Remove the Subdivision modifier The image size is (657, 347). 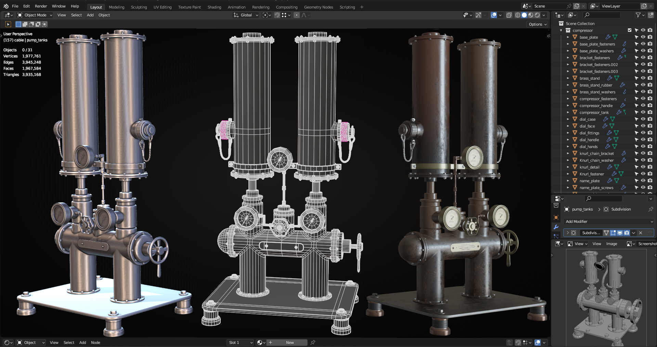[641, 233]
